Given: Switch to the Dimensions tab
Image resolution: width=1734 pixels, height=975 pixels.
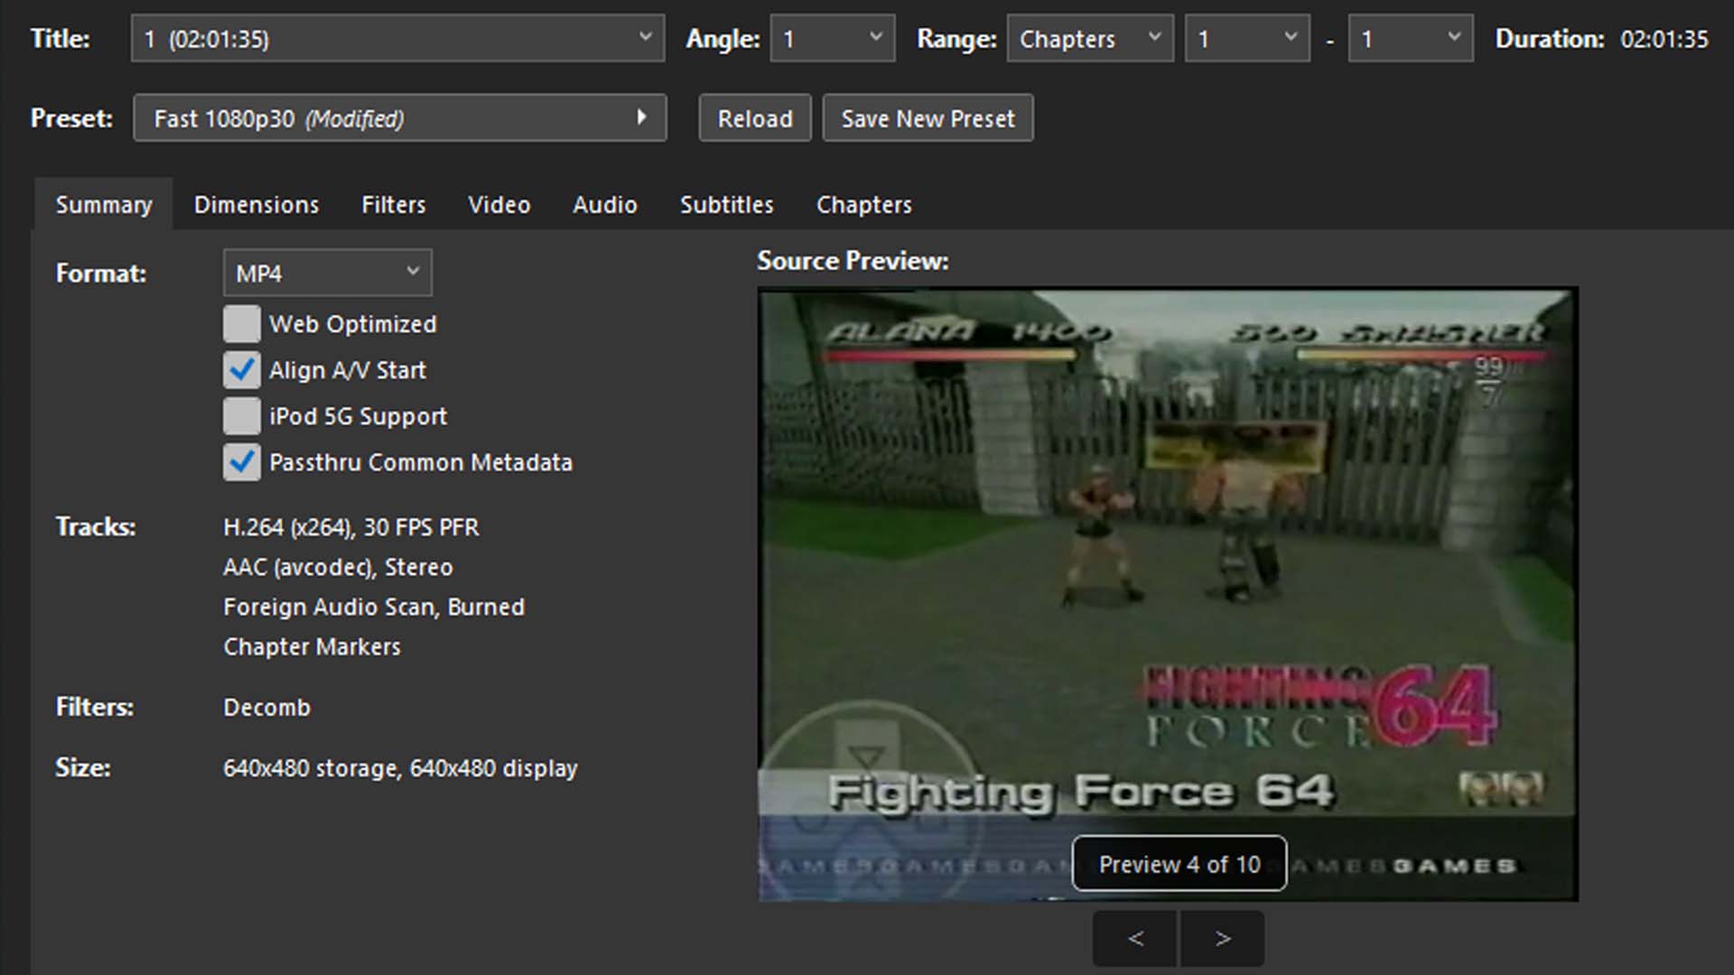Looking at the screenshot, I should (256, 205).
